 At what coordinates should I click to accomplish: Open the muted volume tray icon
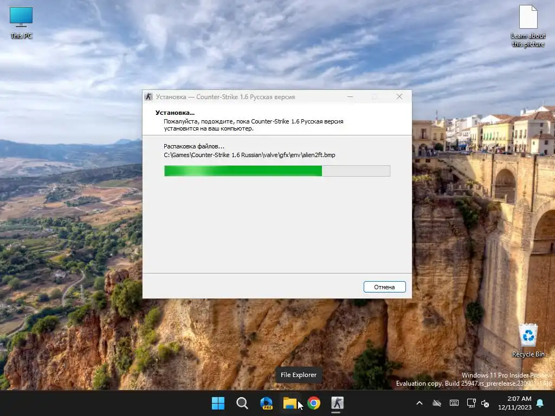click(x=485, y=403)
